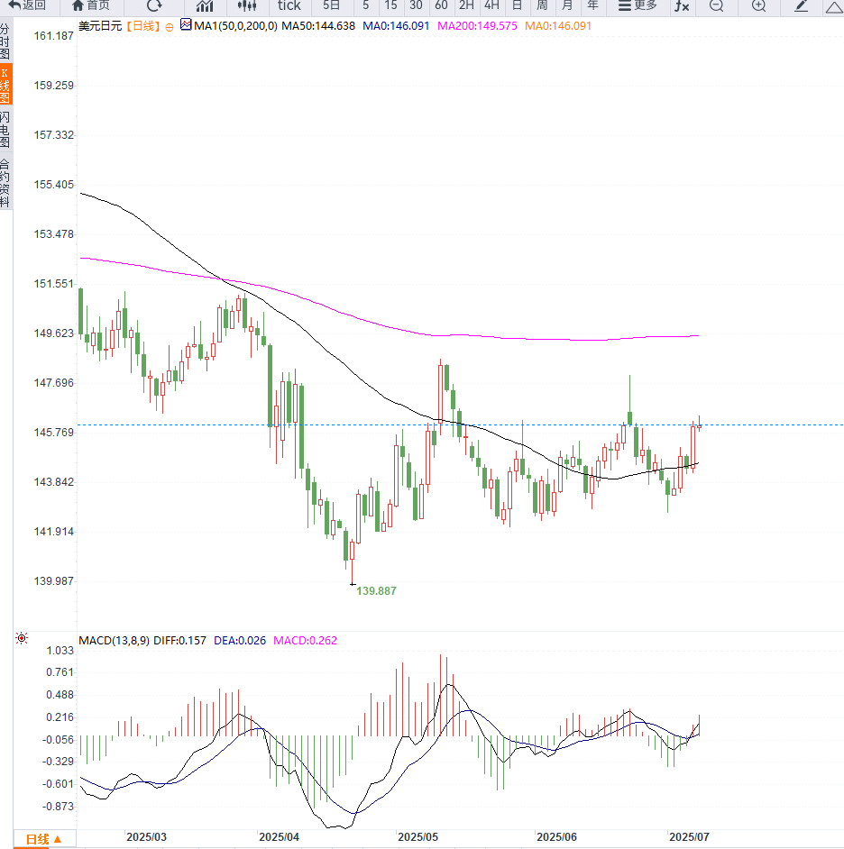Select the 日 daily timeframe
Image resolution: width=844 pixels, height=849 pixels.
pyautogui.click(x=517, y=5)
